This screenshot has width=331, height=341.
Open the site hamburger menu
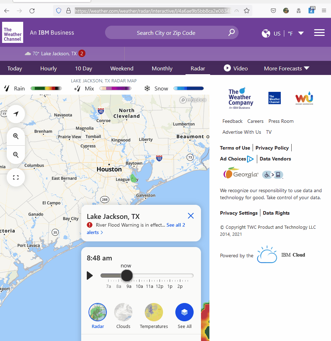tap(319, 33)
